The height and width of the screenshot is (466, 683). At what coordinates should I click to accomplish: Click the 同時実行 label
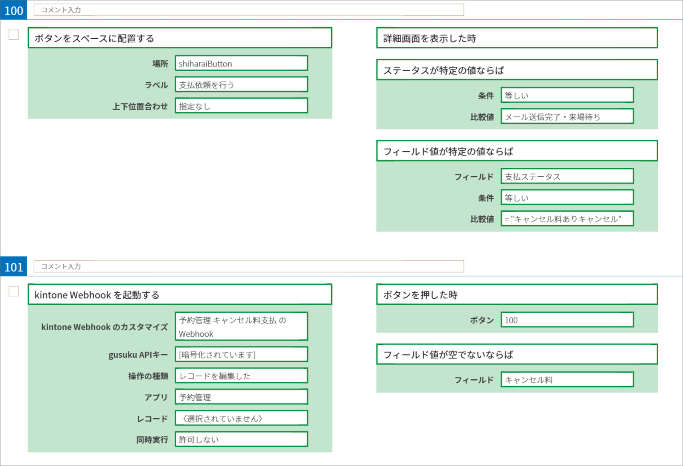point(152,440)
